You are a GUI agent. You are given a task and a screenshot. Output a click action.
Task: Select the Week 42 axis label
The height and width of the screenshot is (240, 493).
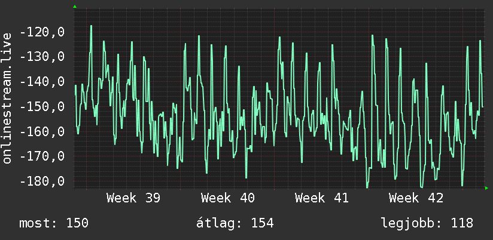point(416,198)
